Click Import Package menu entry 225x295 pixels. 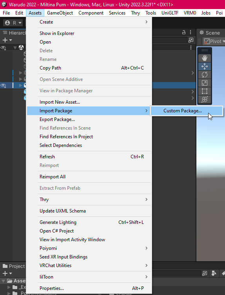(x=89, y=111)
